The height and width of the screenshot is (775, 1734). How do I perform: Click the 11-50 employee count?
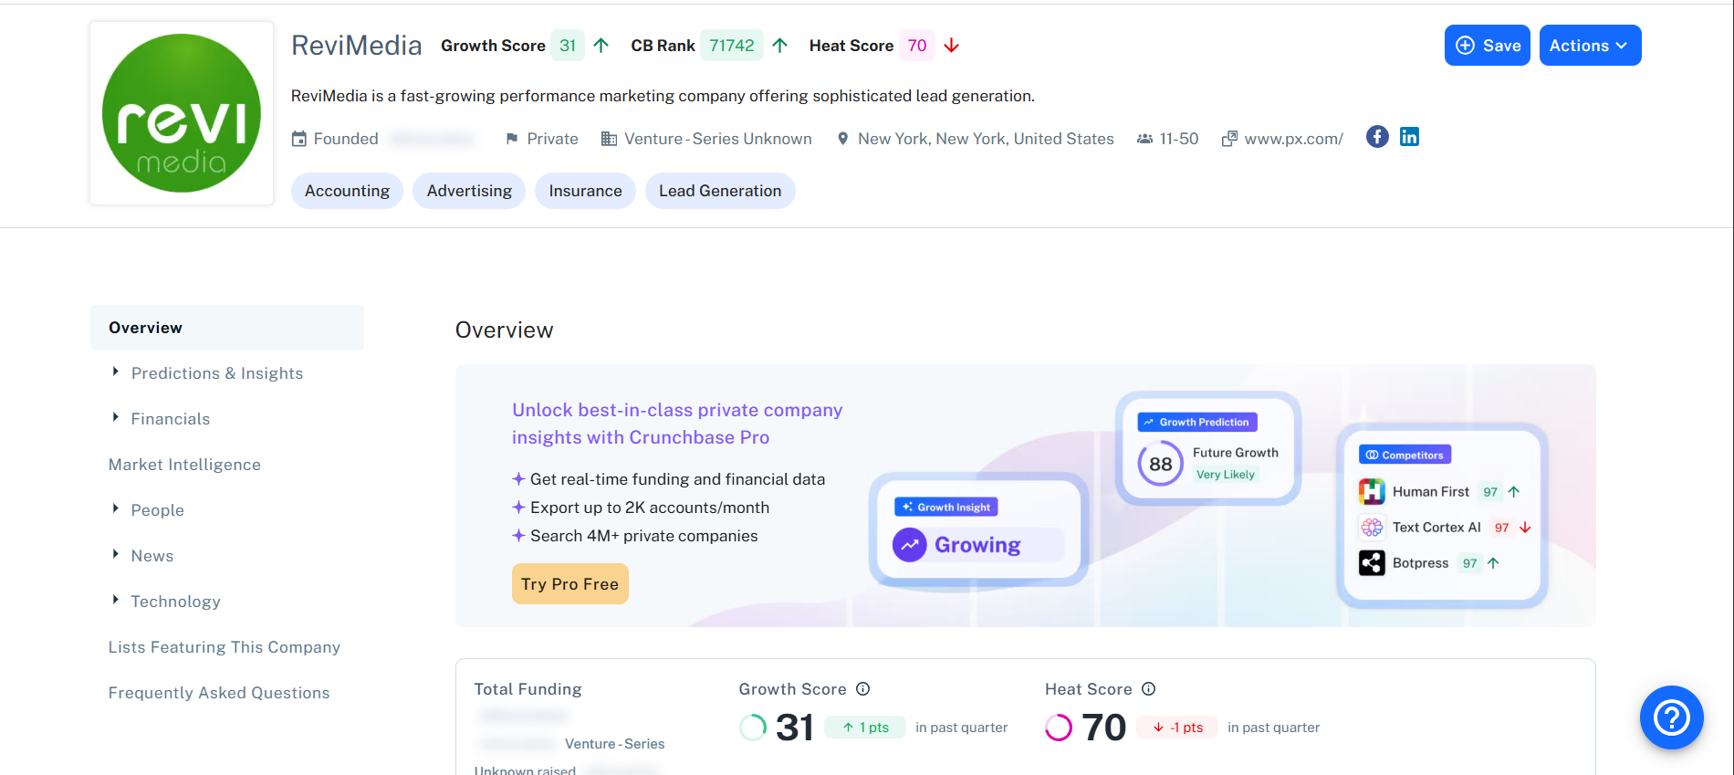point(1179,139)
